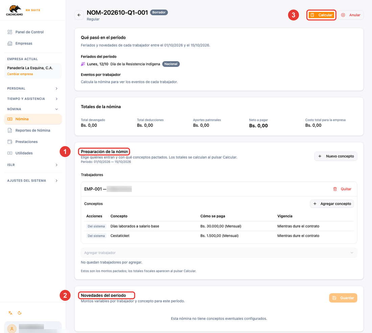
Task: Click the 'Concepto' column header
Action: 119,216
